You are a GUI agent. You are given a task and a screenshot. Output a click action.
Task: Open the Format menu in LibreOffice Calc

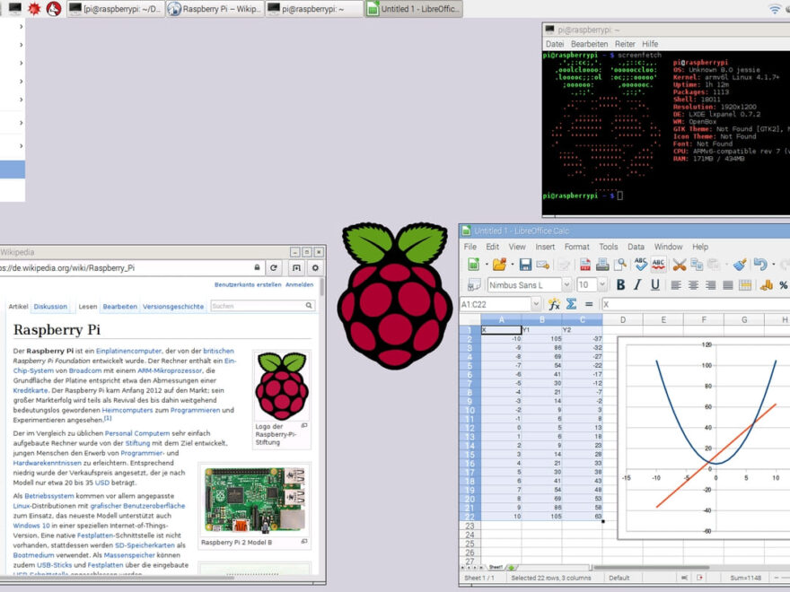577,247
